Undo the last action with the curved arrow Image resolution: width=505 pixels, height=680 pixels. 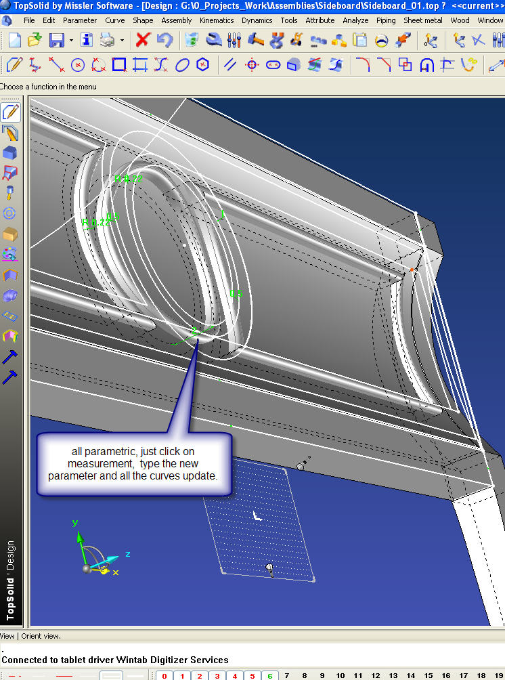[x=164, y=41]
